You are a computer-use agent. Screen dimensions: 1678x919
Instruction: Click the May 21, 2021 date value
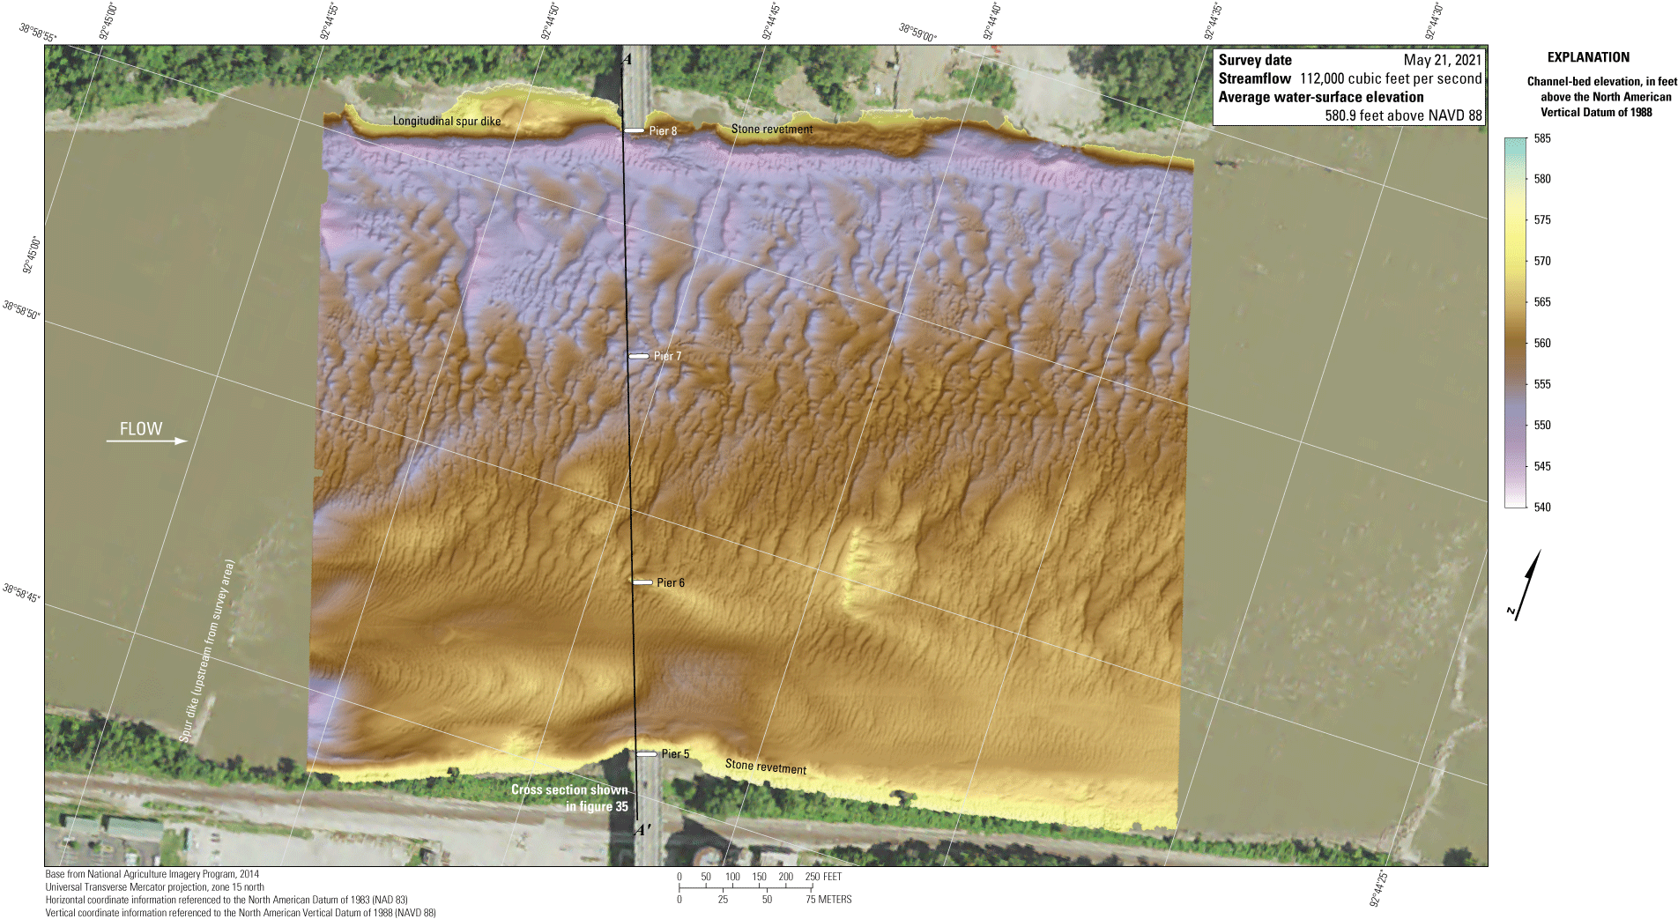[x=1443, y=60]
